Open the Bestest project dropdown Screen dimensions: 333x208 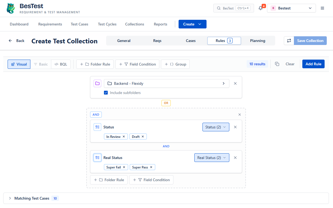click(x=291, y=8)
